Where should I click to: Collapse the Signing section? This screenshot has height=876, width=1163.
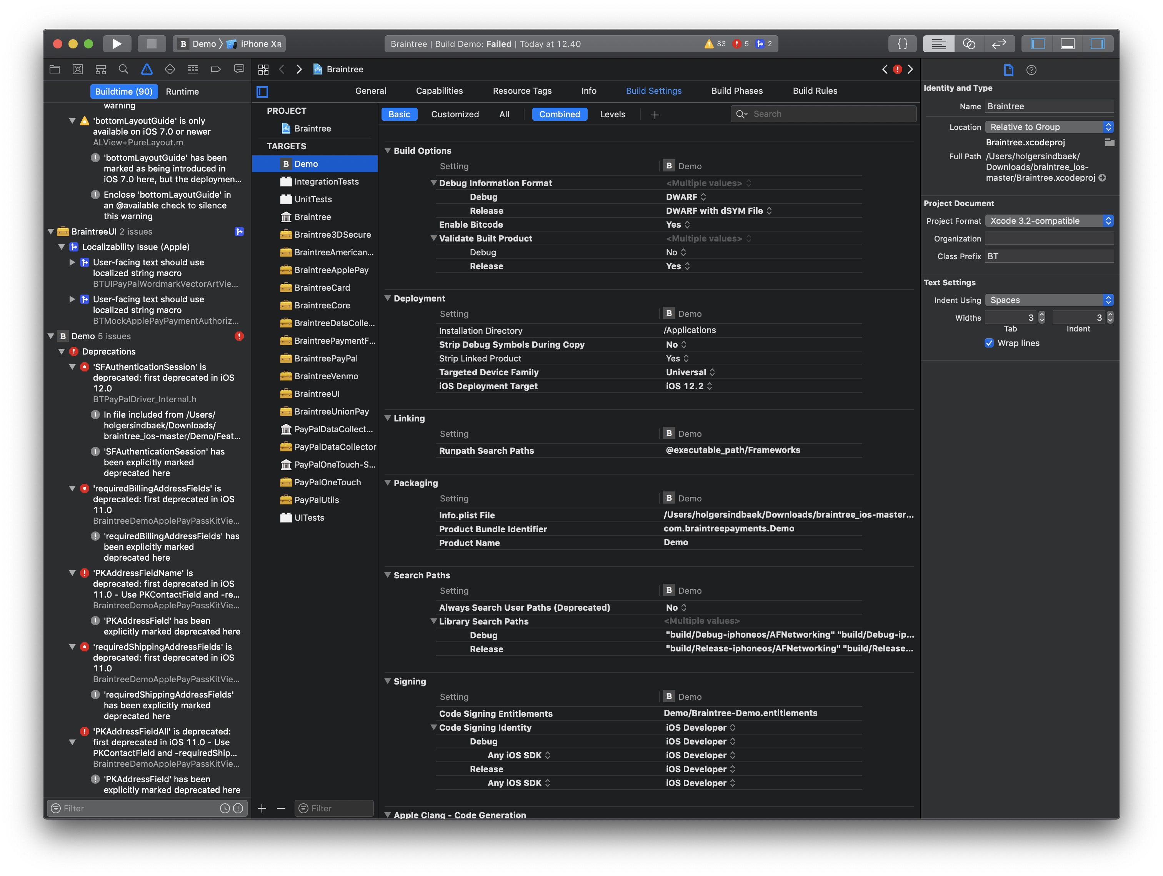click(388, 681)
